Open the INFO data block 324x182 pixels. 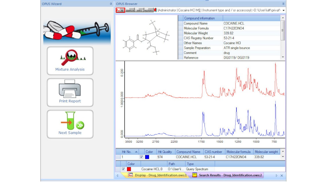pos(139,10)
